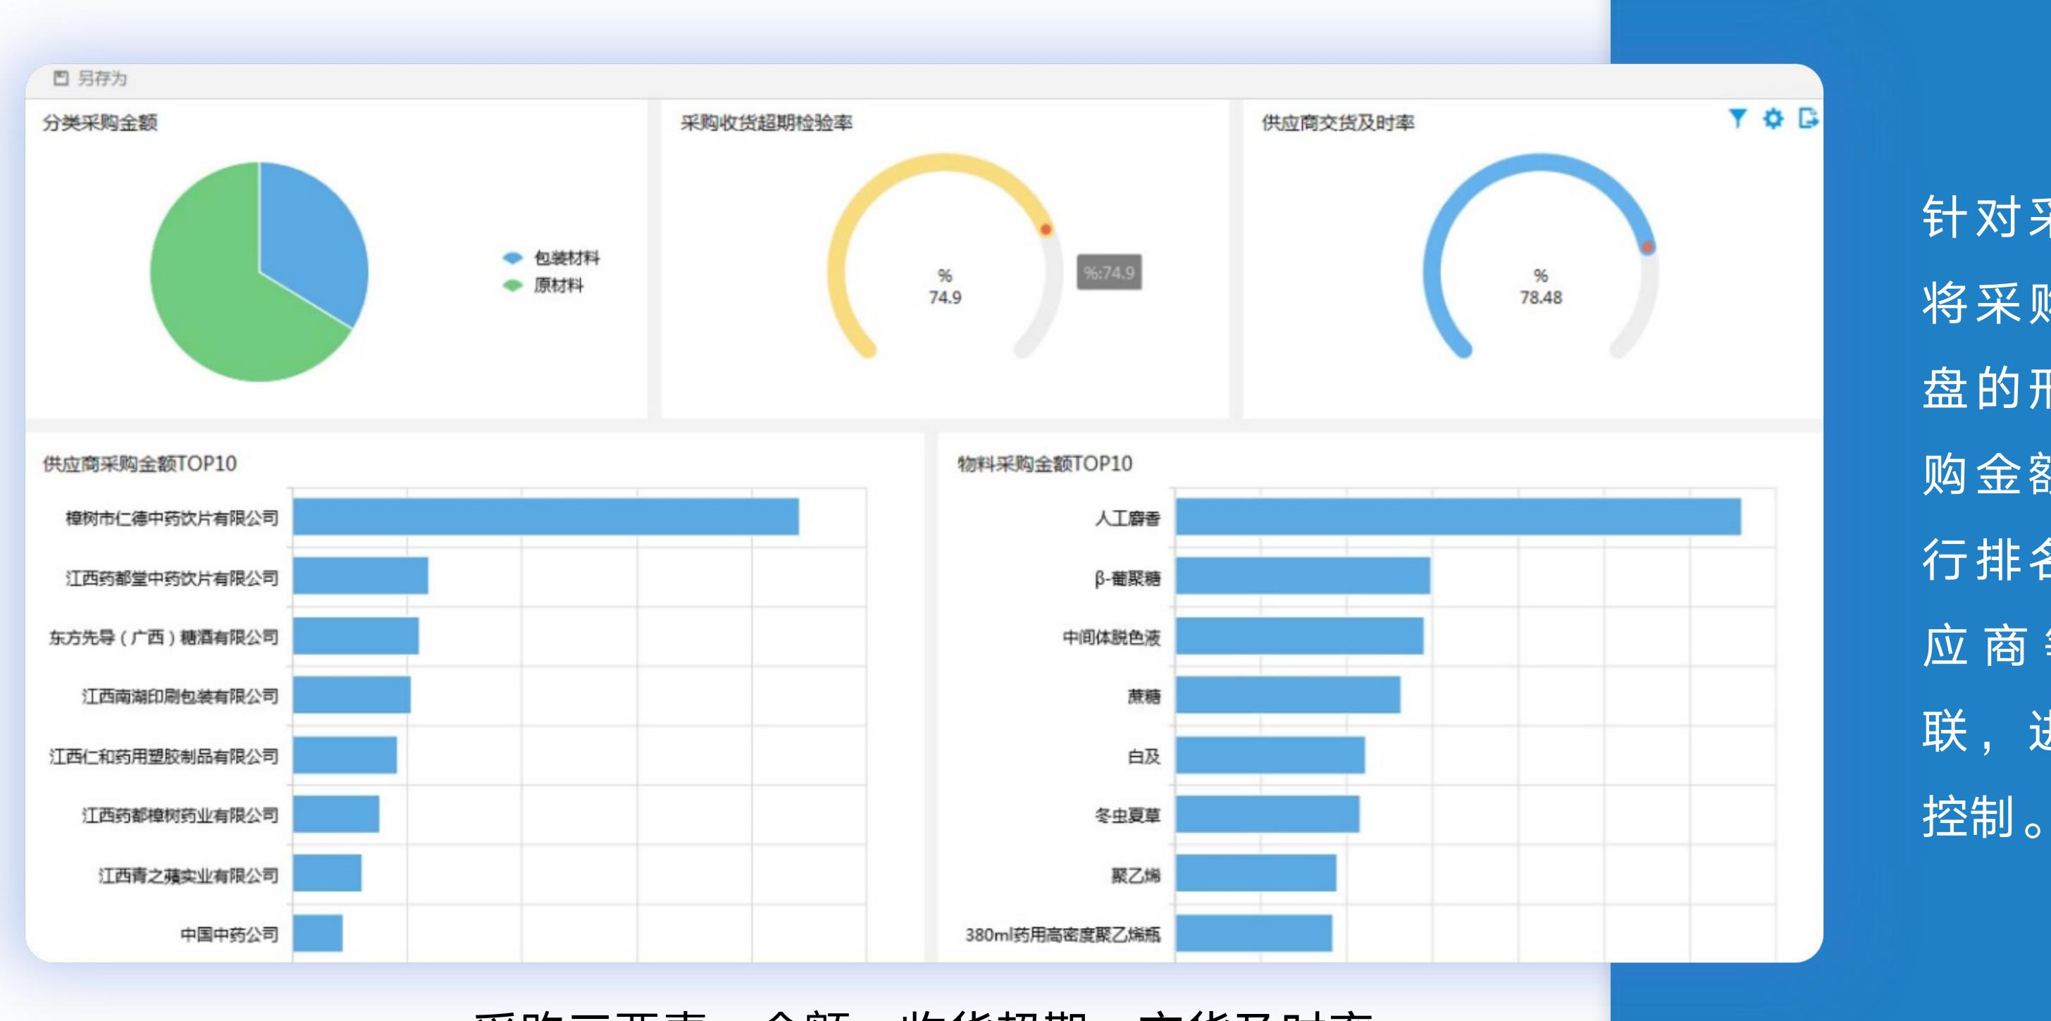
Task: Click the 中国中药公司 bar
Action: coord(318,933)
